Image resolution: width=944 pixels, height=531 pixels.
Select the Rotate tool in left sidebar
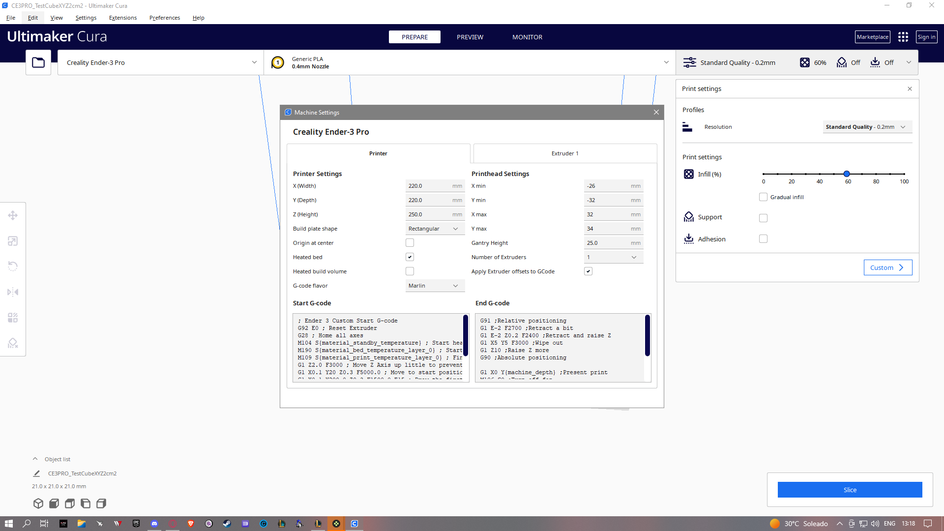(x=13, y=266)
